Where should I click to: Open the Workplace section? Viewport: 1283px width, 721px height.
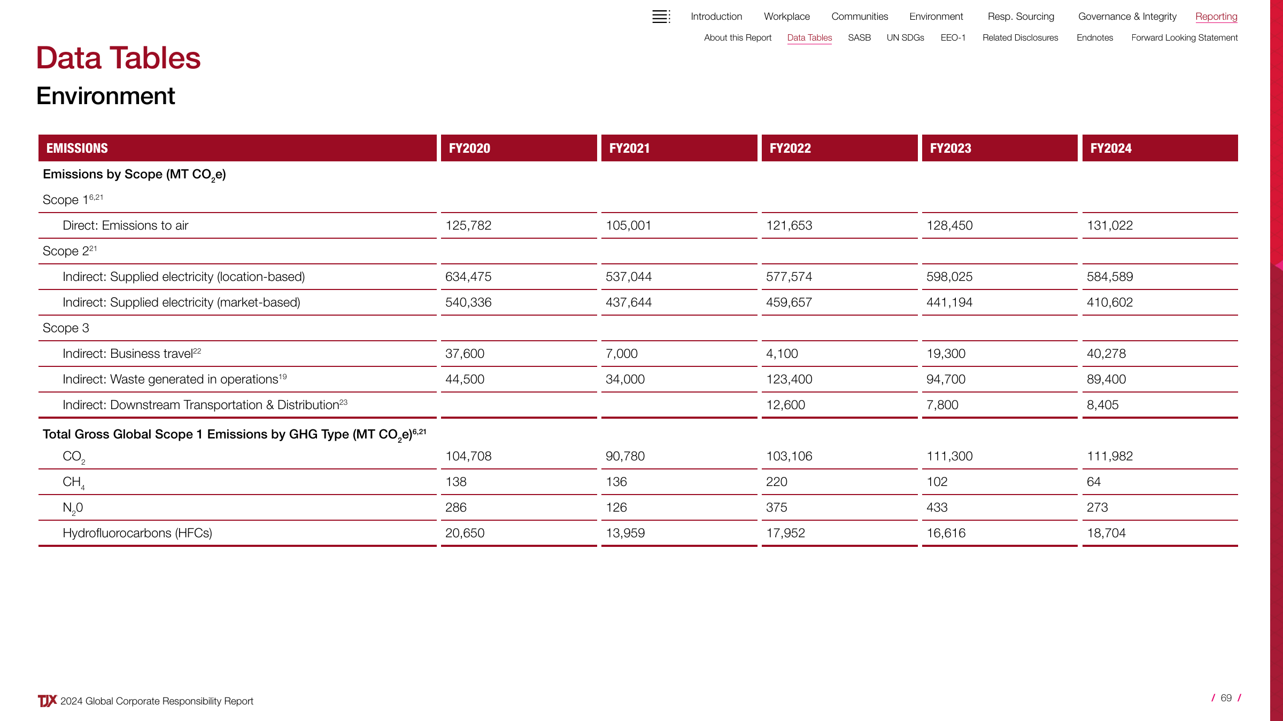pyautogui.click(x=786, y=17)
